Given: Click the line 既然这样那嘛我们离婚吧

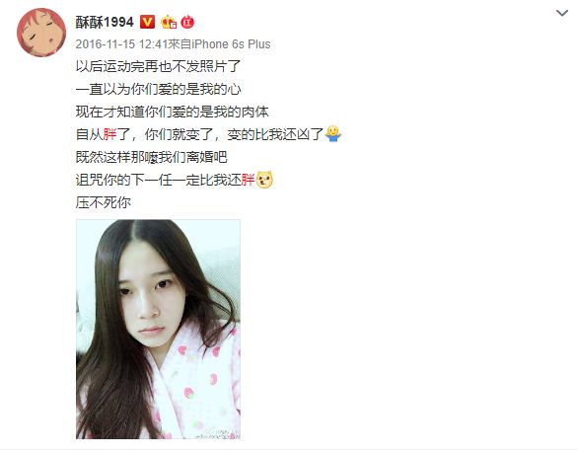Looking at the screenshot, I should pyautogui.click(x=151, y=157).
